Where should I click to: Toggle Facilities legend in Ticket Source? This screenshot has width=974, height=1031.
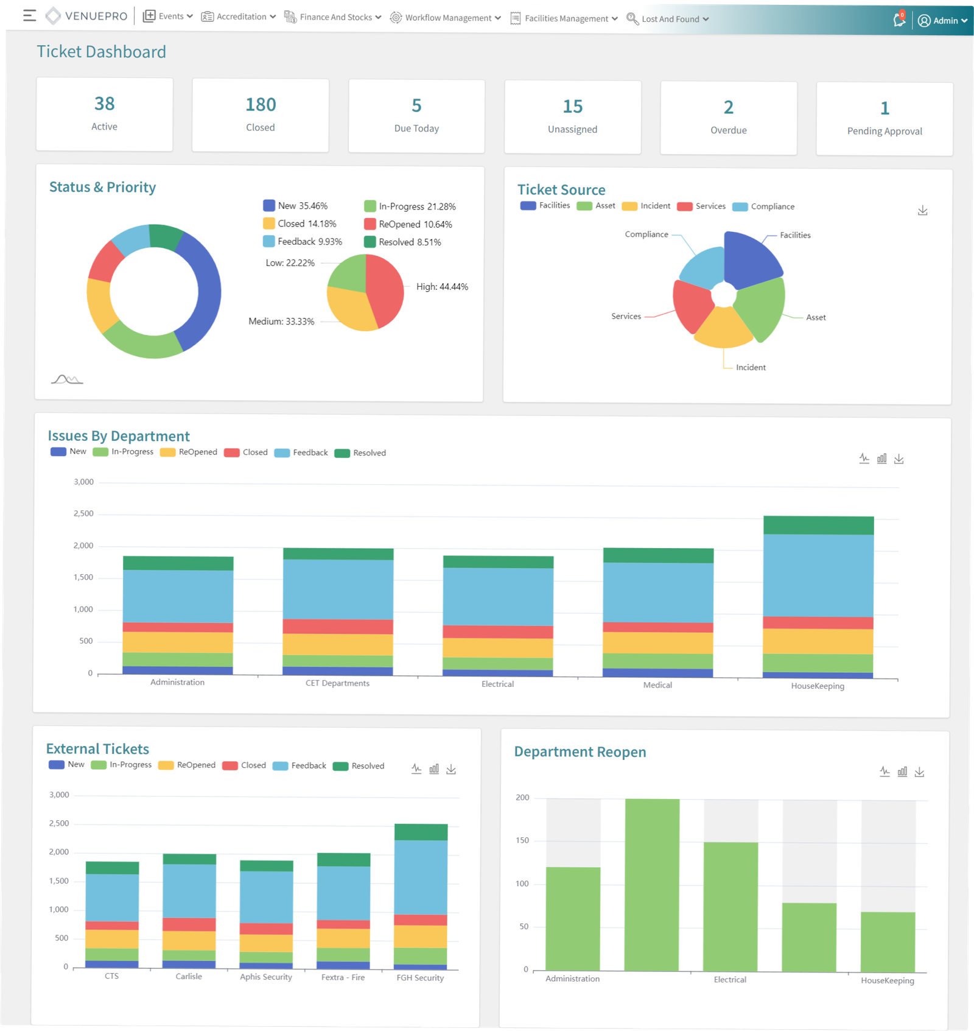(x=545, y=205)
